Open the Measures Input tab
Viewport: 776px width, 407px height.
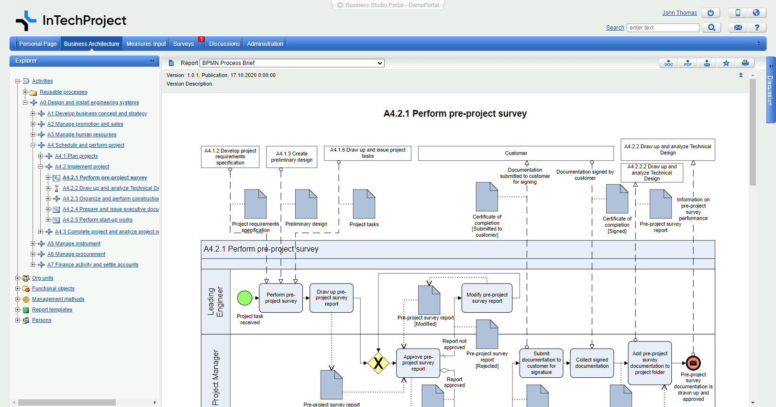pos(146,44)
